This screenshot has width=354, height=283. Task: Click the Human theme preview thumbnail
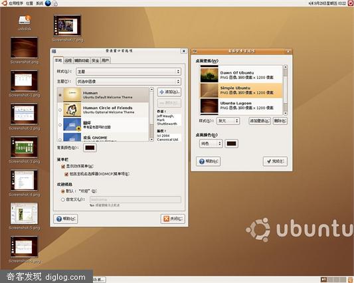click(72, 95)
